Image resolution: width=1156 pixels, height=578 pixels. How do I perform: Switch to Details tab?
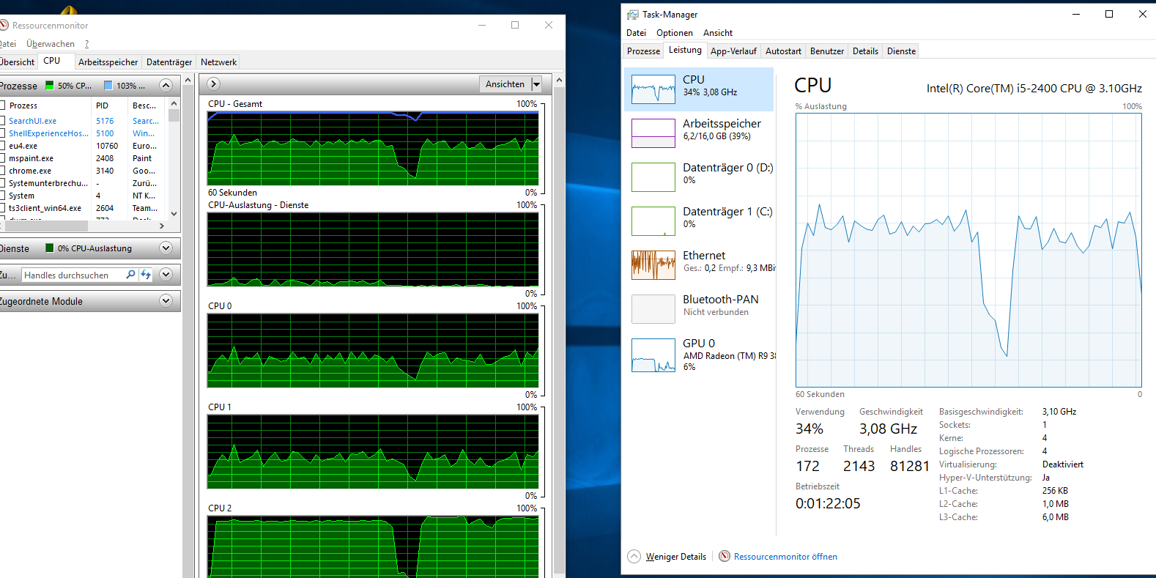pyautogui.click(x=865, y=51)
